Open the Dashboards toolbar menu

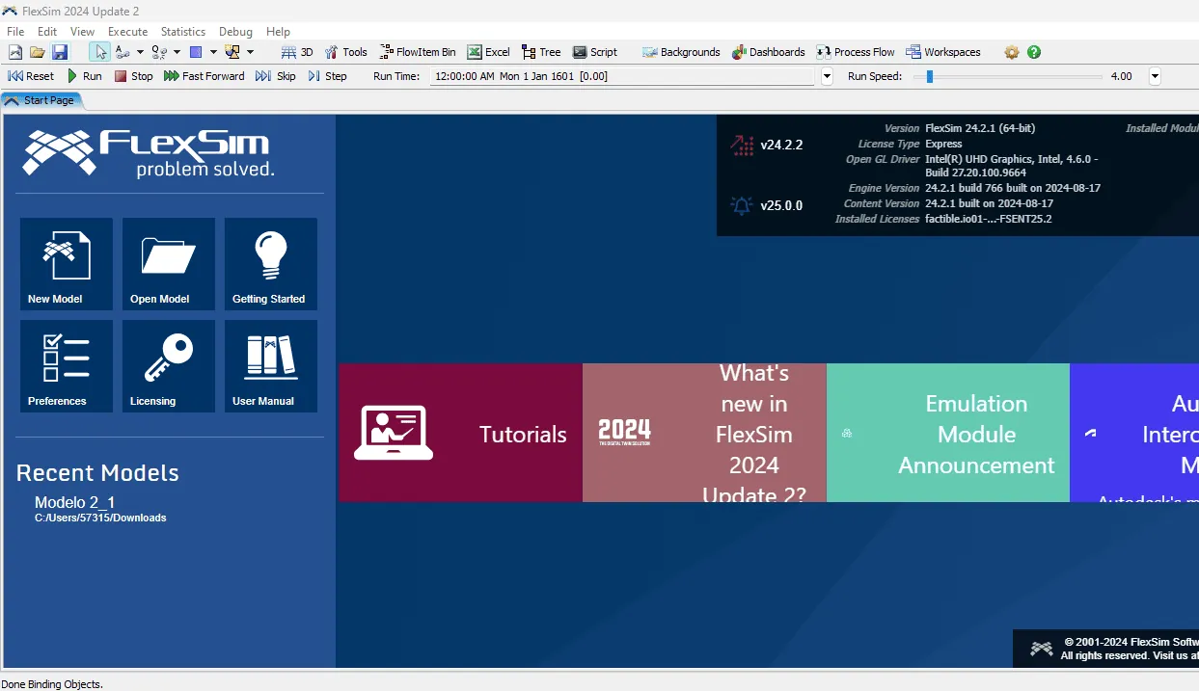(x=769, y=52)
